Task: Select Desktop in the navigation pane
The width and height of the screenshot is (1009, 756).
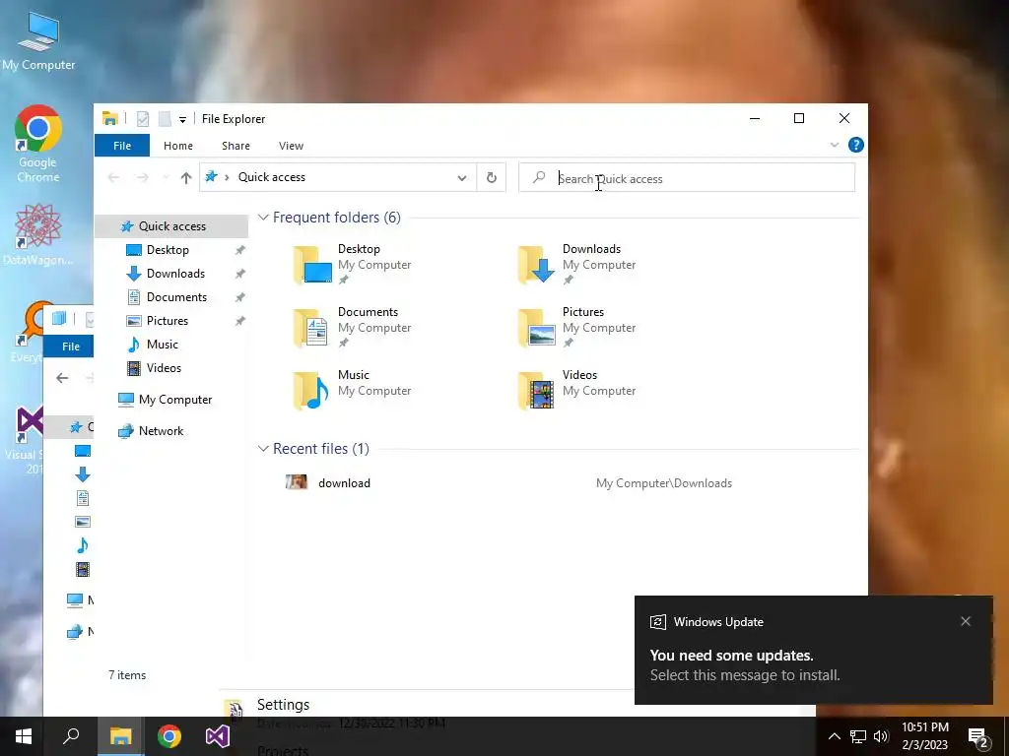Action: coord(168,250)
